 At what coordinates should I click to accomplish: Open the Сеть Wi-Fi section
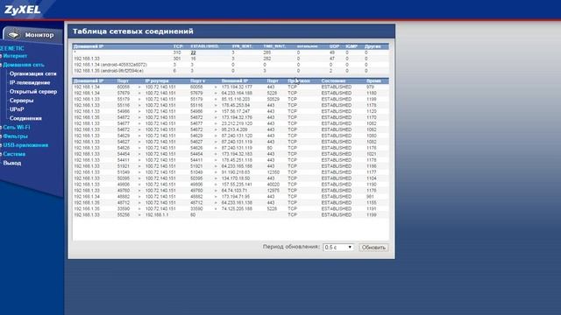(x=17, y=128)
